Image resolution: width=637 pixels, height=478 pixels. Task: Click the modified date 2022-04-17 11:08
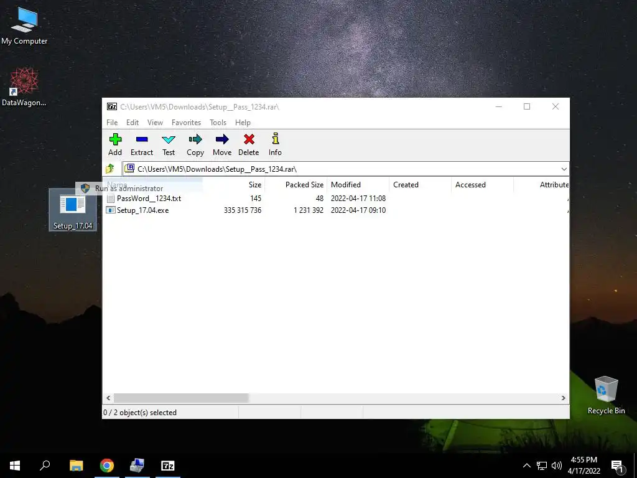tap(358, 199)
